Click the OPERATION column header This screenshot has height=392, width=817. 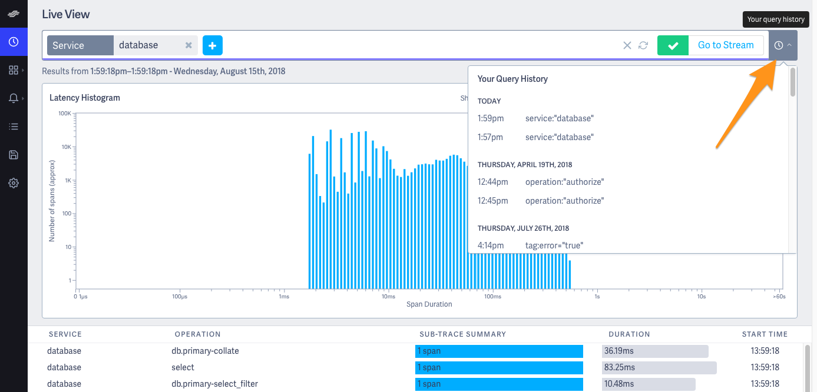point(197,334)
